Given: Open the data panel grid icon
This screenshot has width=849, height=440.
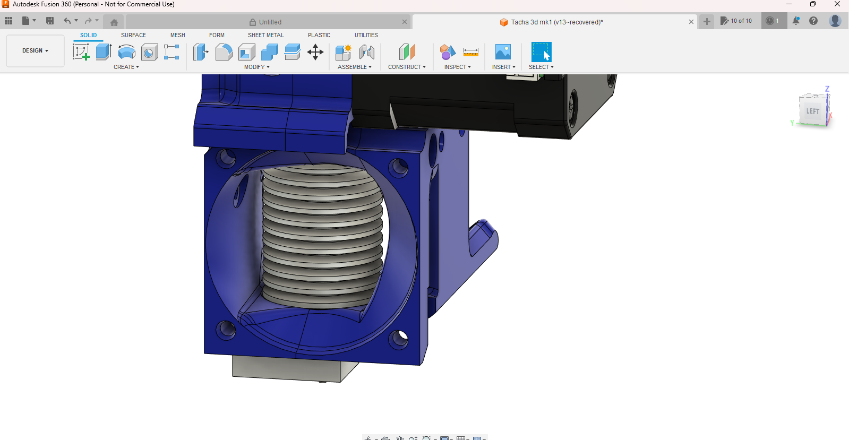Looking at the screenshot, I should point(8,21).
